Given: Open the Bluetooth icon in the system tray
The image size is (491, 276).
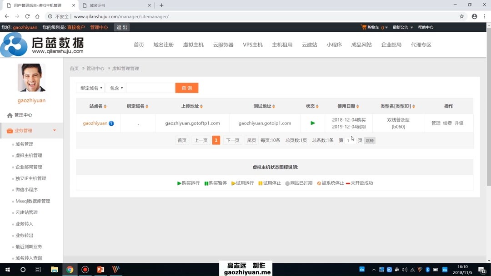Looking at the screenshot, I should (427, 270).
